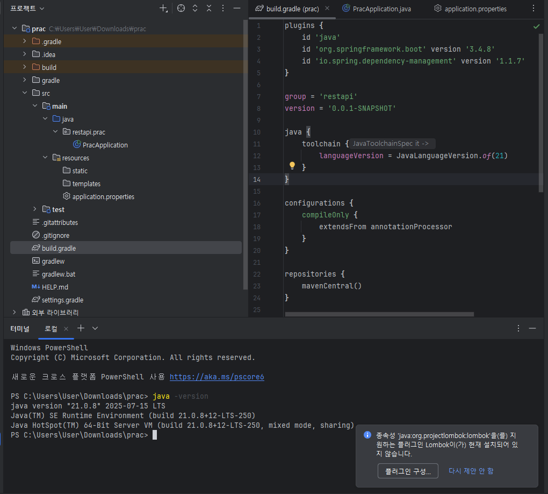Close the 로컬 terminal tab
Screen dimensions: 548x494
click(x=66, y=329)
